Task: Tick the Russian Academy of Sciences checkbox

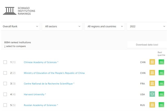Action: pos(5,105)
